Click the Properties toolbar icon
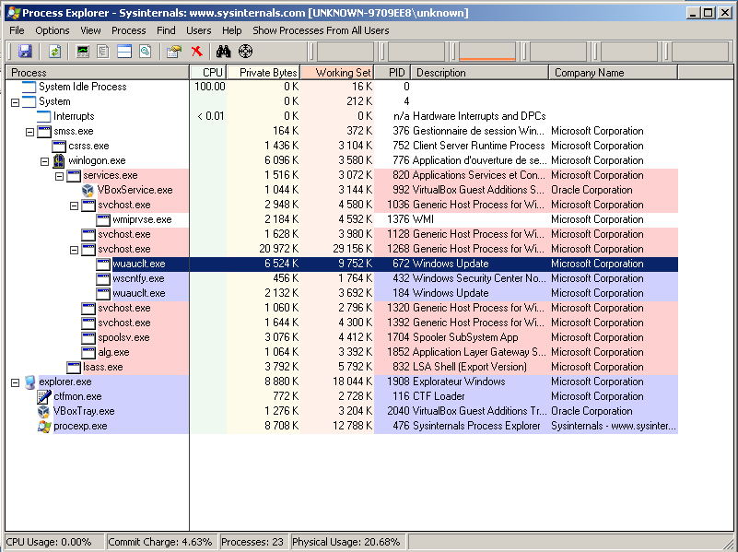The width and height of the screenshot is (738, 552). (x=173, y=52)
